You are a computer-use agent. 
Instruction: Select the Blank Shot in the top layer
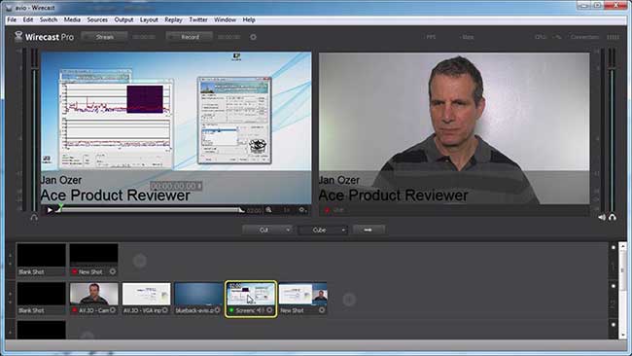(x=41, y=260)
